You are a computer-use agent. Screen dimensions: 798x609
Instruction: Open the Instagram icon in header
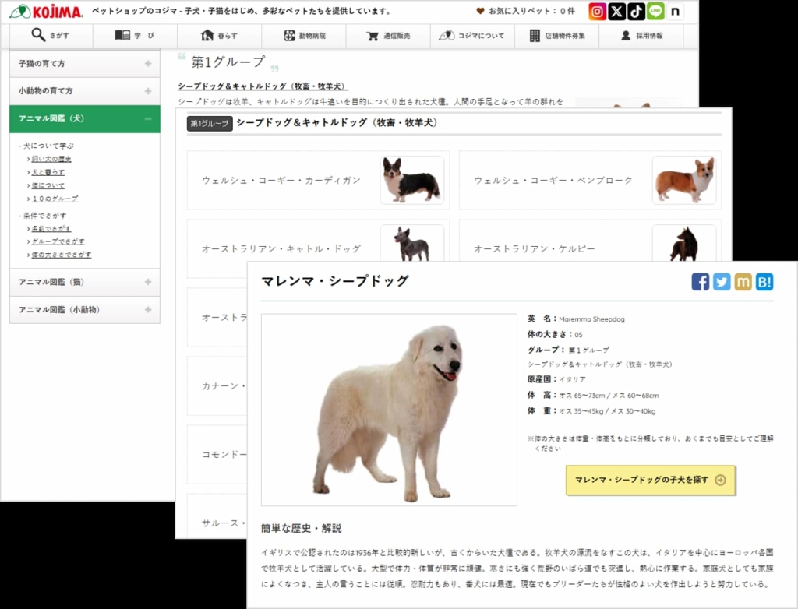point(598,12)
